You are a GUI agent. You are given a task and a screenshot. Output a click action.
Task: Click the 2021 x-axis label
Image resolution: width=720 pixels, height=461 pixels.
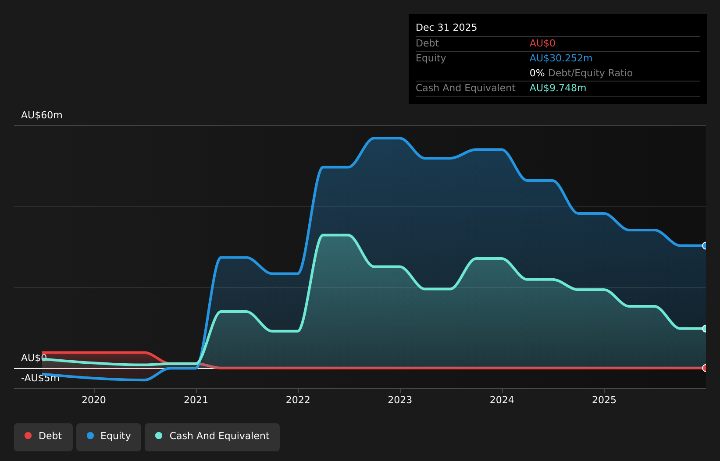196,400
